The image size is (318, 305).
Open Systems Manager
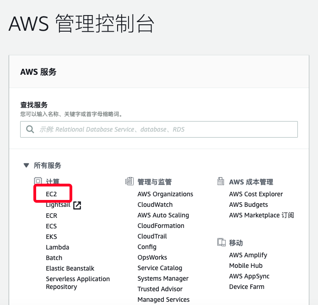(163, 278)
